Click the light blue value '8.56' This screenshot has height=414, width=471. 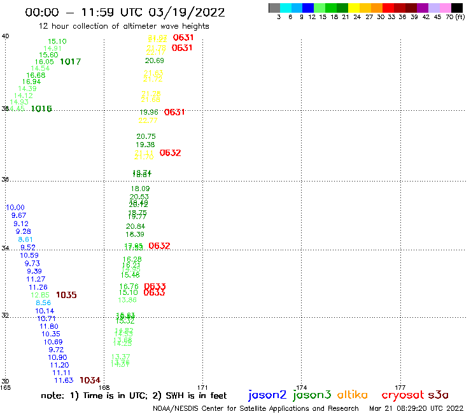coord(43,303)
